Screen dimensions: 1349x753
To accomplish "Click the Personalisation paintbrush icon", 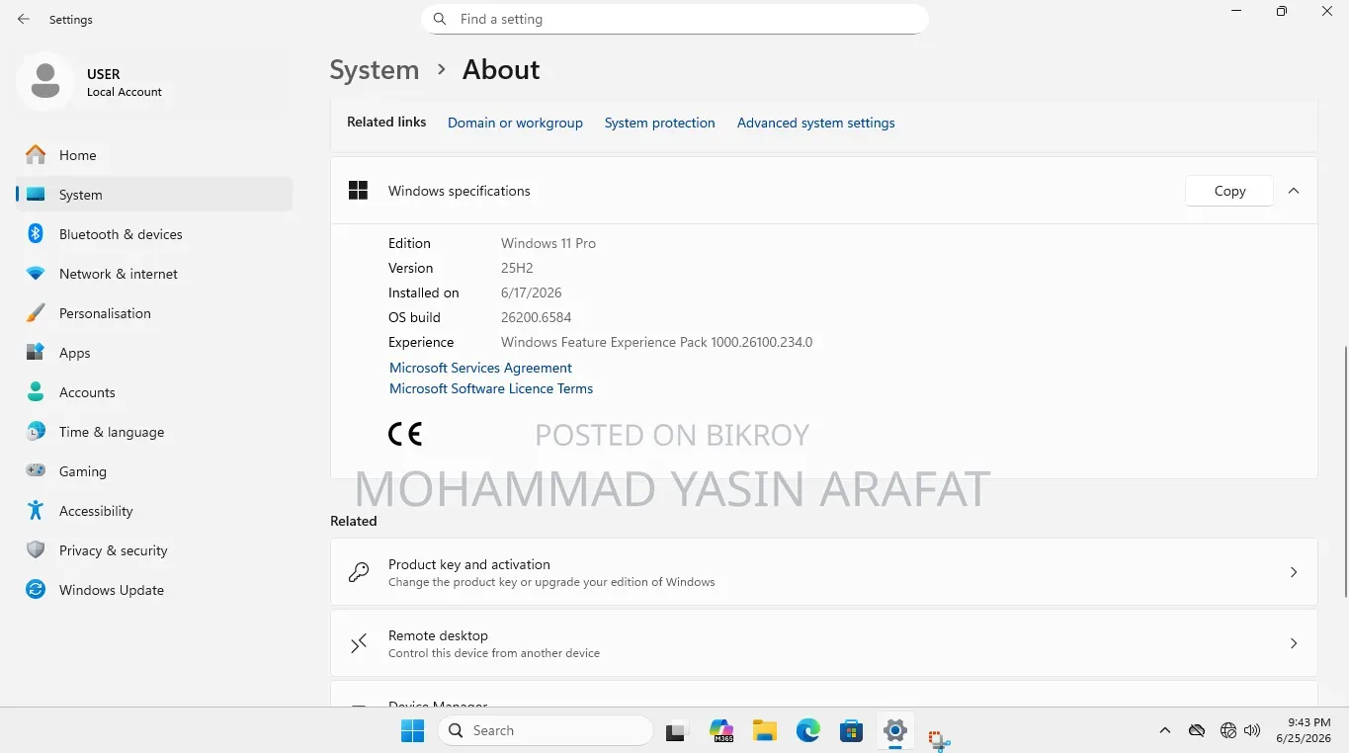I will pyautogui.click(x=36, y=313).
